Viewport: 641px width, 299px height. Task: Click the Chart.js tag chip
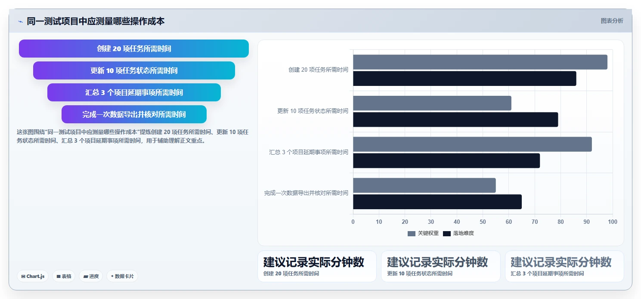(x=33, y=276)
